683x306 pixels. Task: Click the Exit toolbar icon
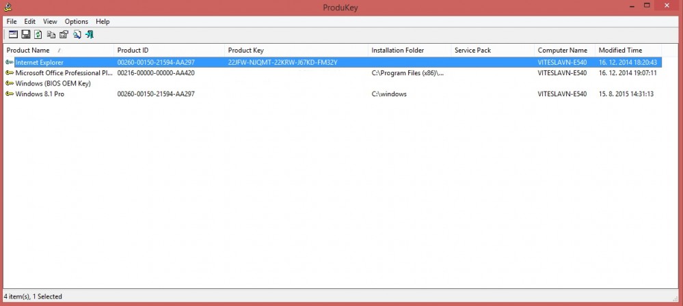click(x=90, y=34)
